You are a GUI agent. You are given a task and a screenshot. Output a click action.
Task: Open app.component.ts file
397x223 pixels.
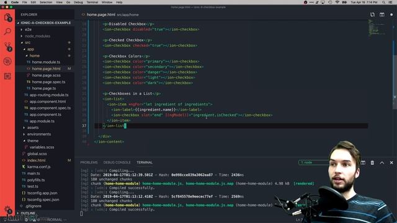point(45,115)
